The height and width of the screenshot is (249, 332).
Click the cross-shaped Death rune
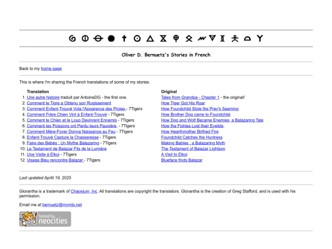[x=124, y=38]
